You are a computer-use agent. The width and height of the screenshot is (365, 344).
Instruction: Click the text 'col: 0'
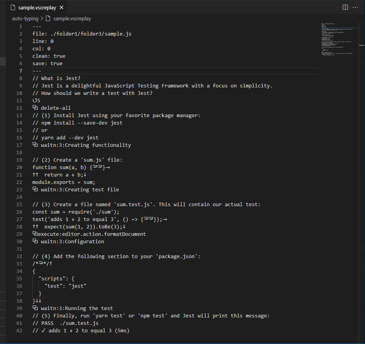(x=41, y=49)
